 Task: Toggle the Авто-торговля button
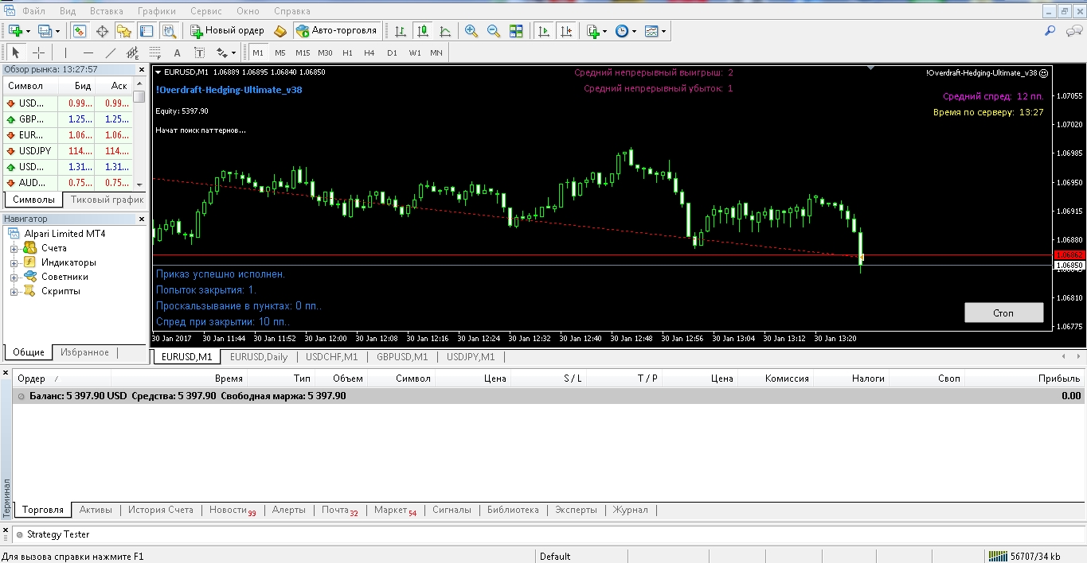click(x=337, y=31)
